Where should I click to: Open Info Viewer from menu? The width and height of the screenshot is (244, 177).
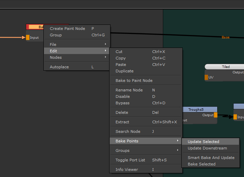pyautogui.click(x=127, y=170)
